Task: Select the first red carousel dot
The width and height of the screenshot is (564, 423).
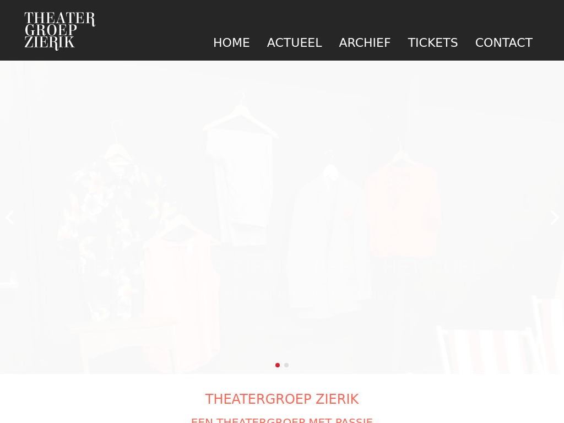Action: [x=278, y=365]
